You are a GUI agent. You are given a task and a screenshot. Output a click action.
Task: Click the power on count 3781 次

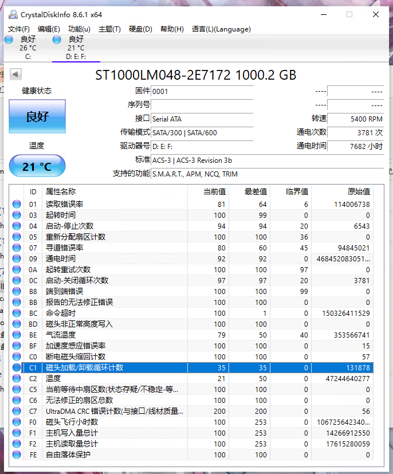click(356, 132)
